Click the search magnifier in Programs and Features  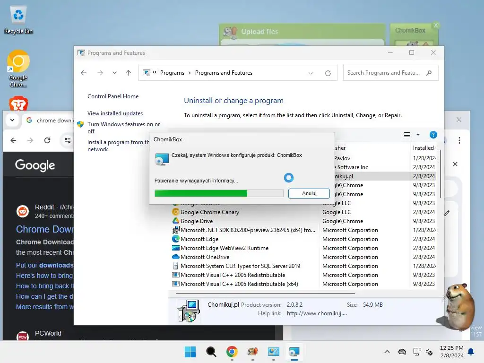429,73
